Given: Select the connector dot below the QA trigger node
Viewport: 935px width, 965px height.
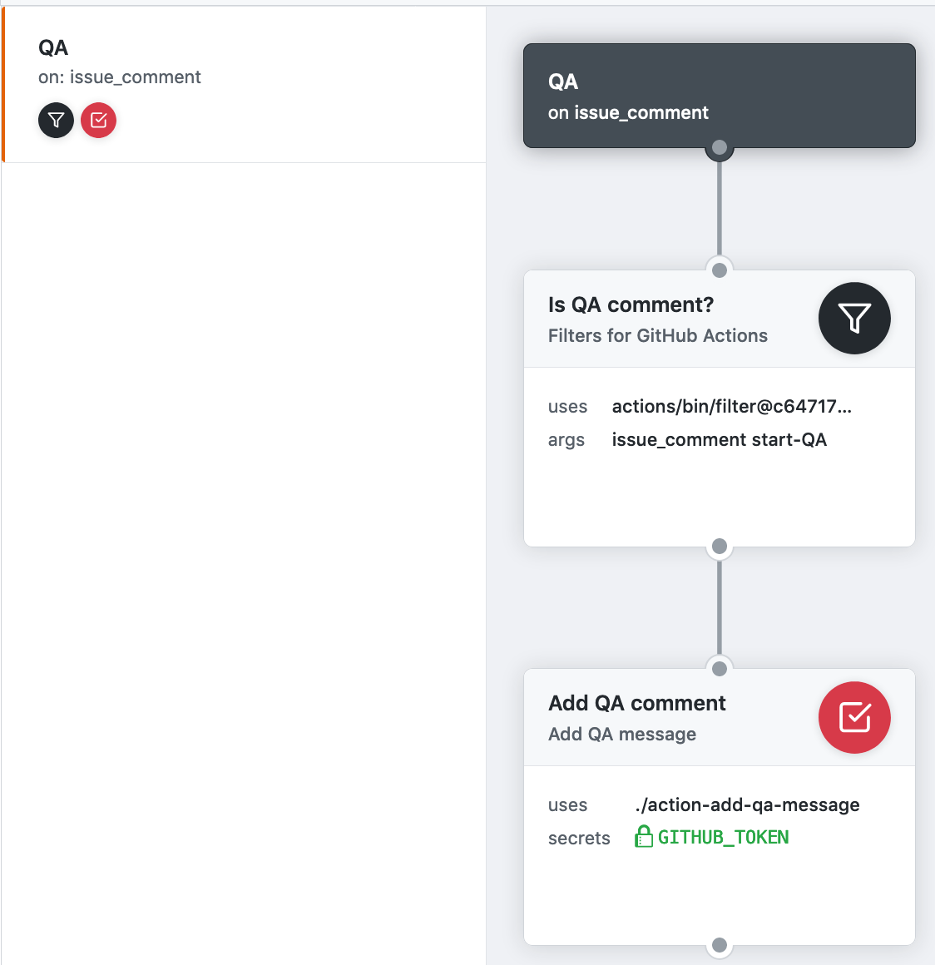Looking at the screenshot, I should [x=719, y=148].
